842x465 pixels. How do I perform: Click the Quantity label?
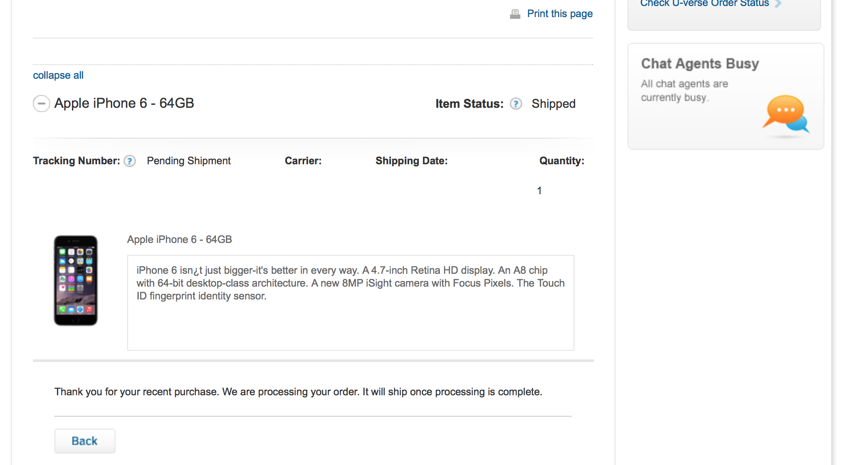tap(562, 161)
